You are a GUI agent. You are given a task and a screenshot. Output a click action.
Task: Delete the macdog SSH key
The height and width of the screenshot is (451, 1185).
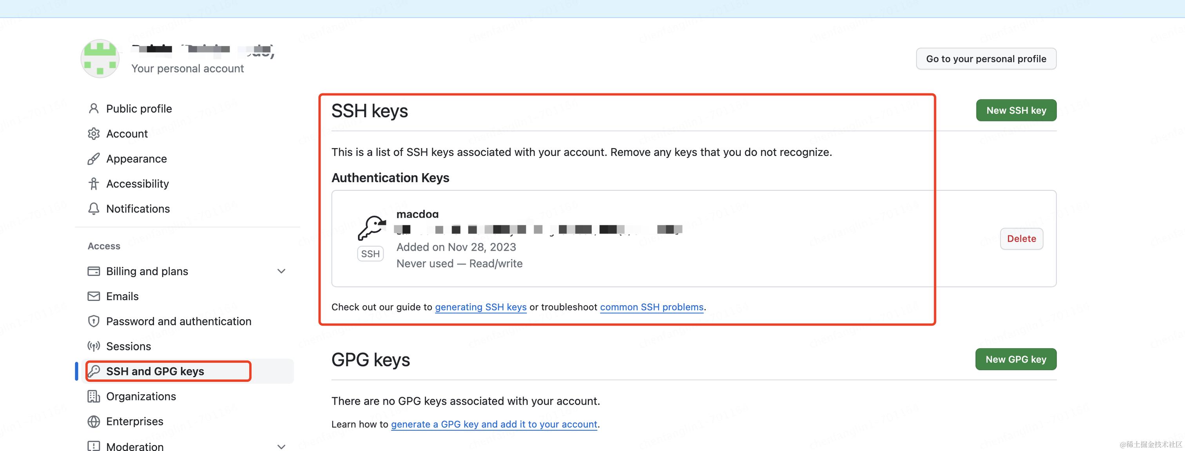click(1021, 239)
